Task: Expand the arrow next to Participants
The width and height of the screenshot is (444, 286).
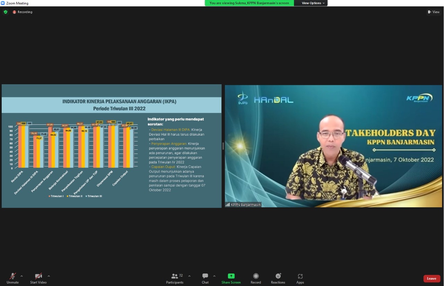Action: click(189, 276)
